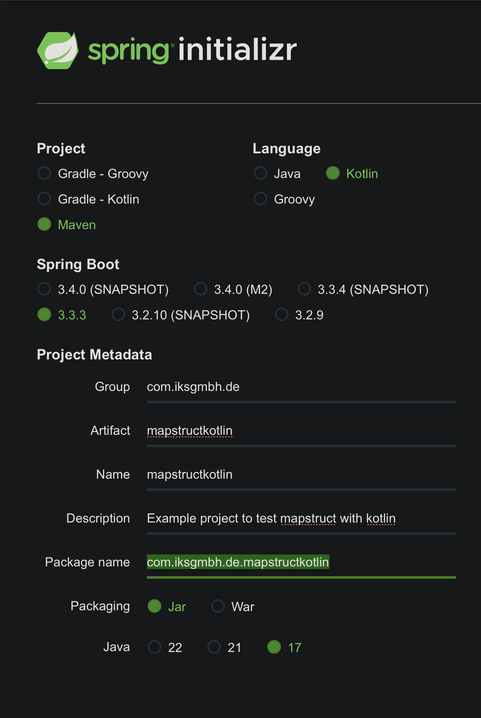The image size is (481, 718).
Task: Click the Artifact input field
Action: [298, 431]
